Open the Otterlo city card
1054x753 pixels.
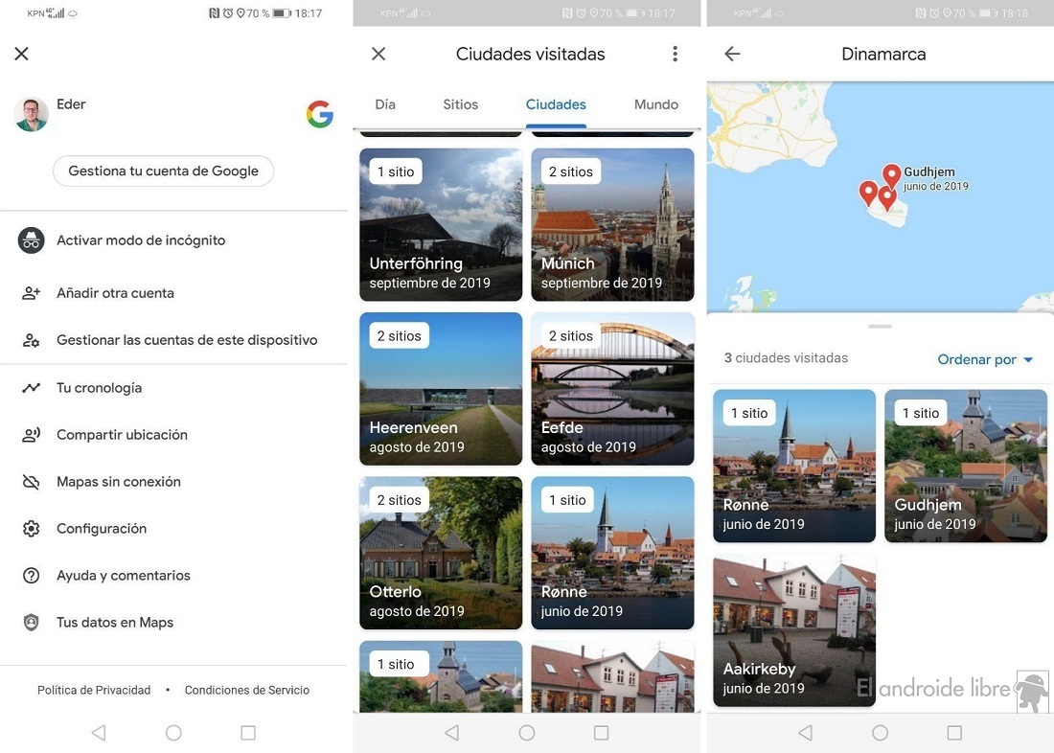click(x=441, y=553)
